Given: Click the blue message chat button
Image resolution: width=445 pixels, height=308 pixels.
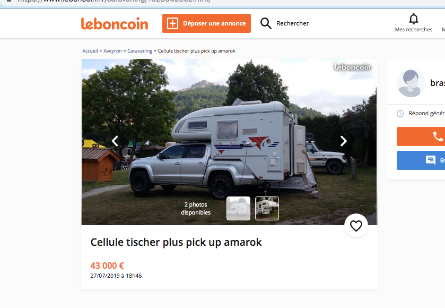Looking at the screenshot, I should [x=421, y=160].
